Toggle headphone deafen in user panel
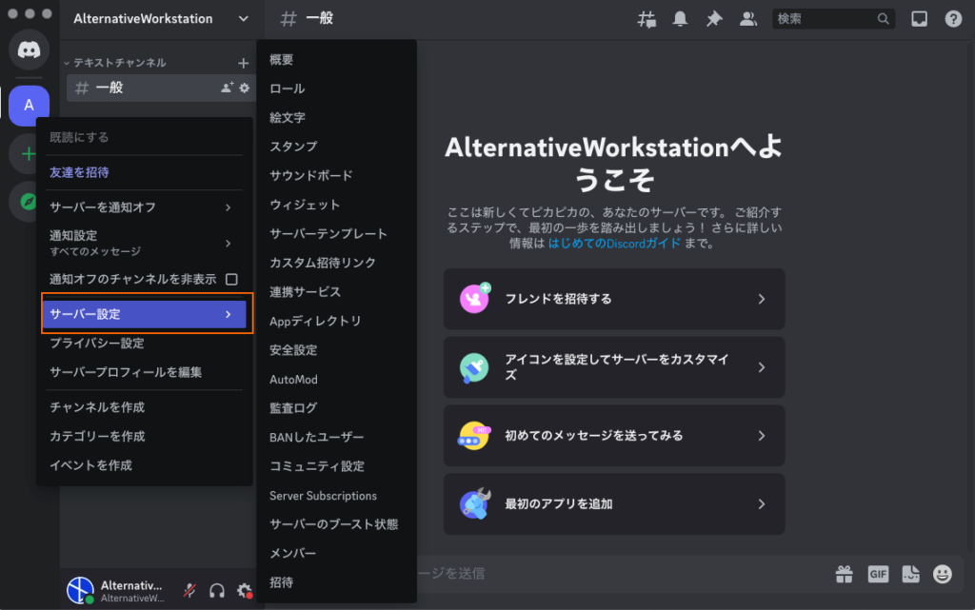 click(217, 591)
